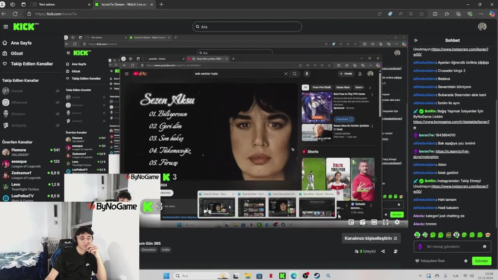Click the Kick logo
The height and width of the screenshot is (280, 498).
(26, 26)
